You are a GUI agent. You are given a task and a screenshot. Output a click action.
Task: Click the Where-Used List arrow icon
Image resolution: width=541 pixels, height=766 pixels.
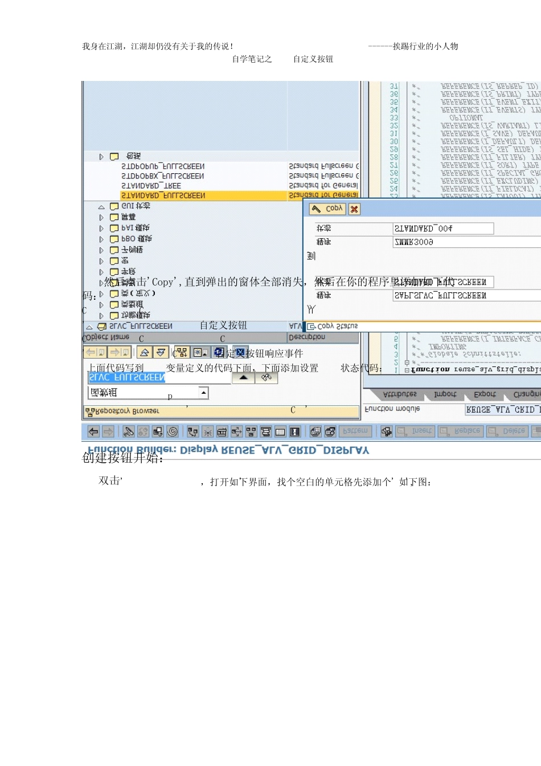click(236, 431)
